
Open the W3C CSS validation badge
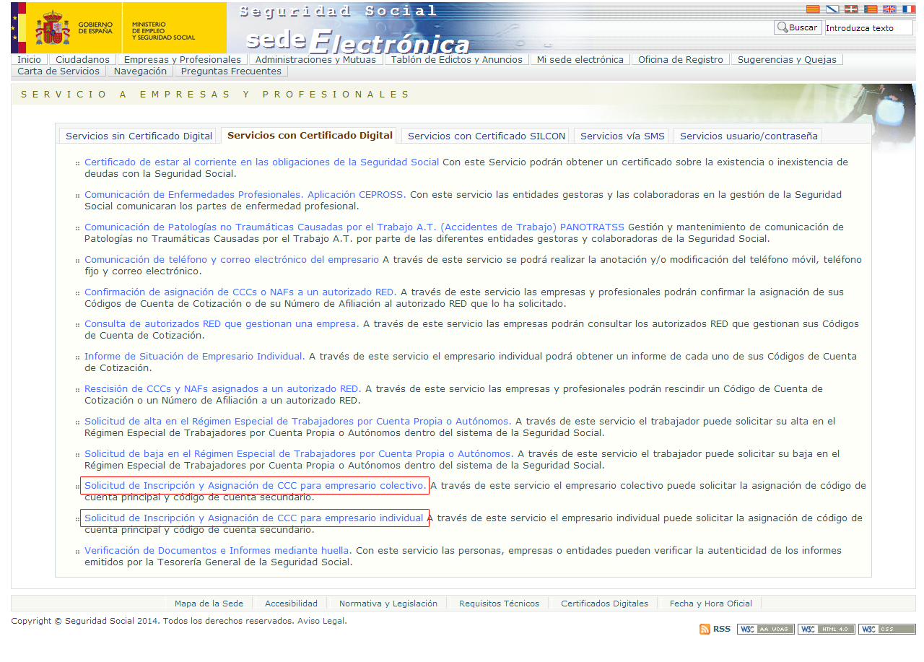click(x=886, y=629)
